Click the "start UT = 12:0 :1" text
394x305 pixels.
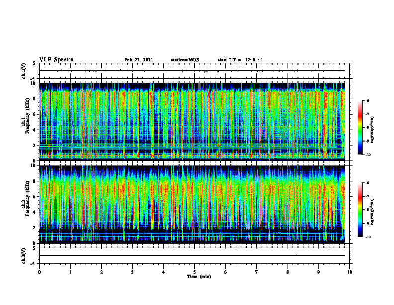pyautogui.click(x=240, y=60)
